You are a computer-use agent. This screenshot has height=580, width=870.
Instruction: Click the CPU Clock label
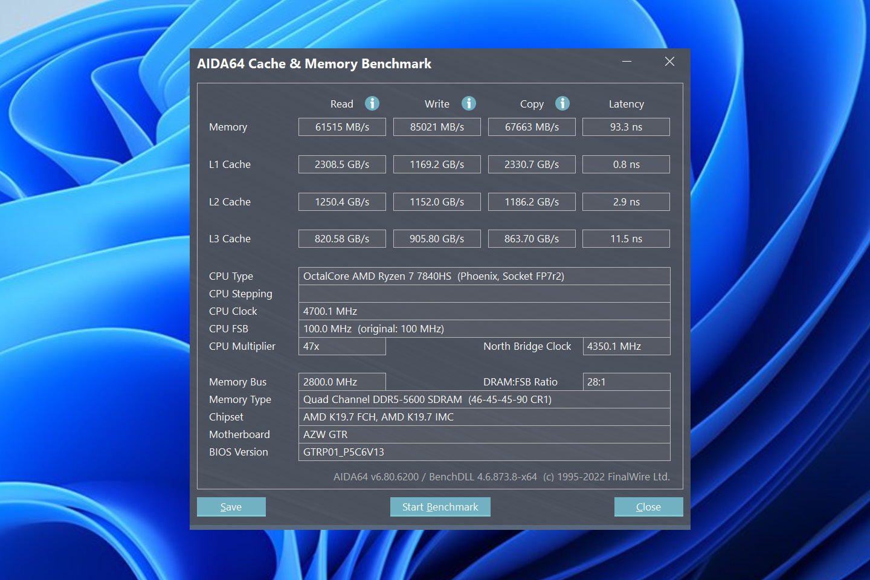[x=233, y=311]
